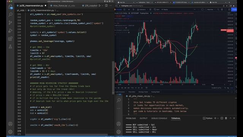Expand the run button dropdown arrow
Screen dimensions: 243x137
pyautogui.click(x=102, y=6)
